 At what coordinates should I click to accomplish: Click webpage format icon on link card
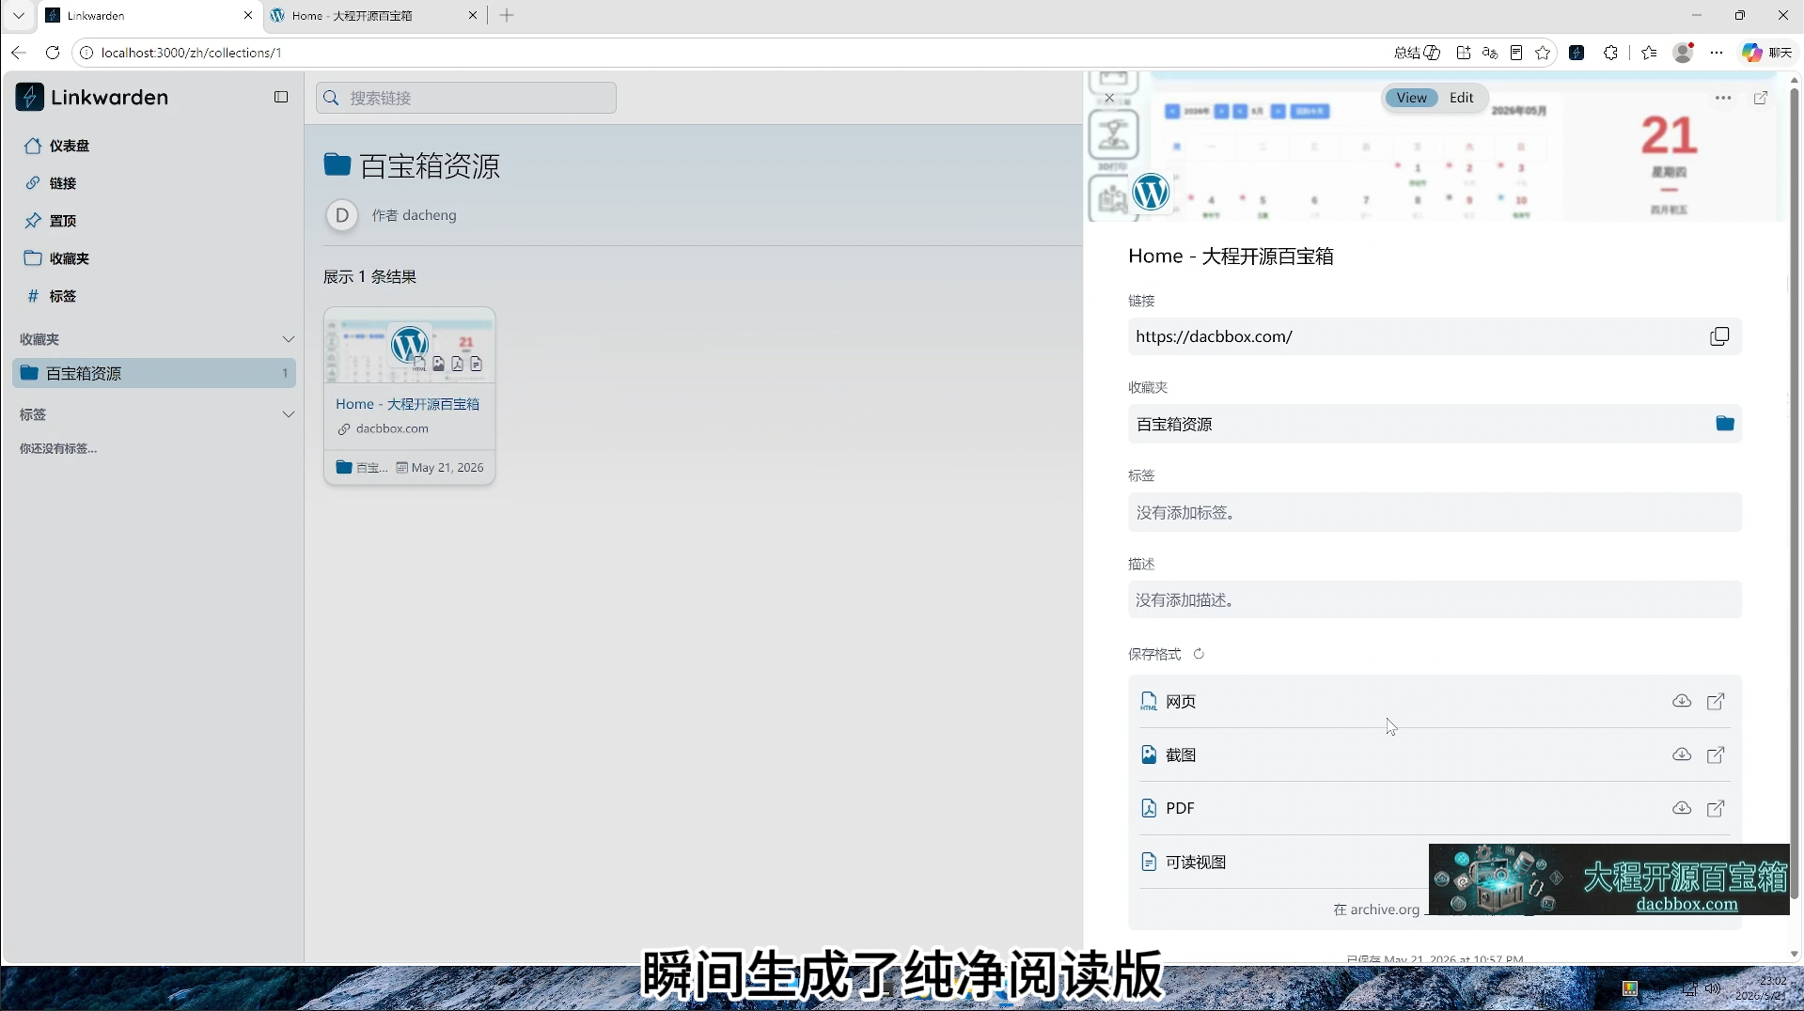pyautogui.click(x=419, y=365)
